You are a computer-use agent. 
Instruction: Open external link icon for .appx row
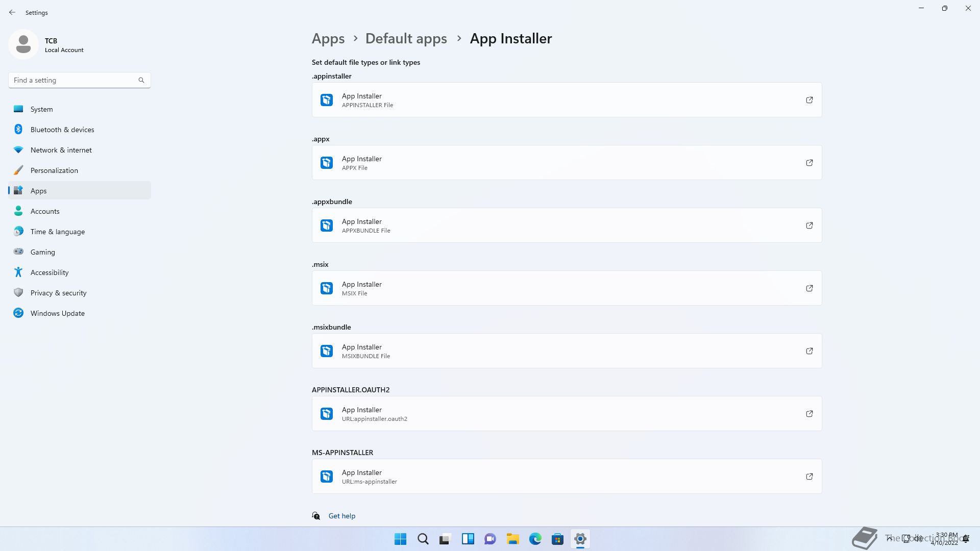point(809,163)
